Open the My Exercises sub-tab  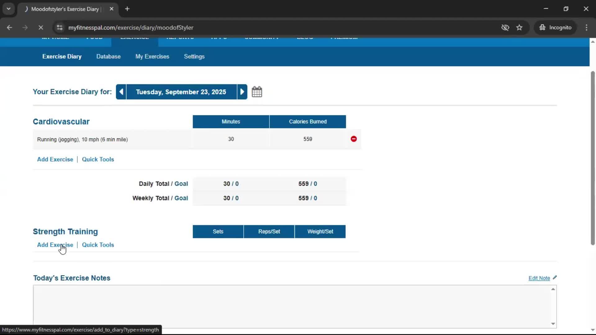pos(152,56)
